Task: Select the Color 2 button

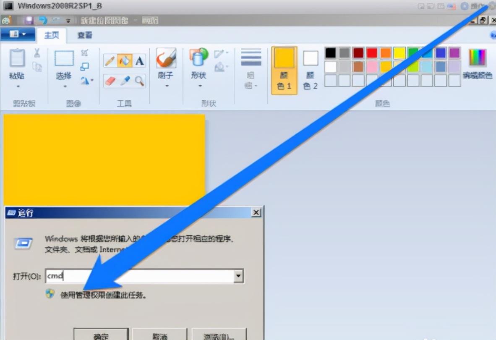Action: (311, 71)
